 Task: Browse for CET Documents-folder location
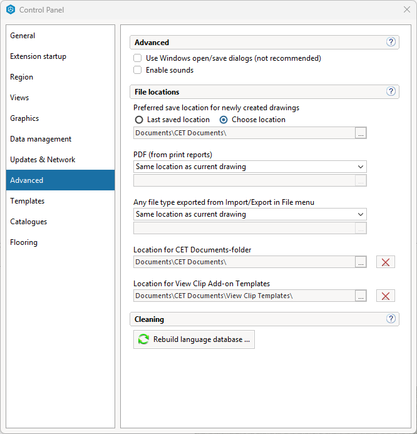[x=360, y=262]
